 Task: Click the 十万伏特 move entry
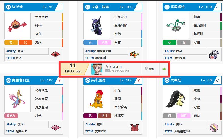(48, 17)
